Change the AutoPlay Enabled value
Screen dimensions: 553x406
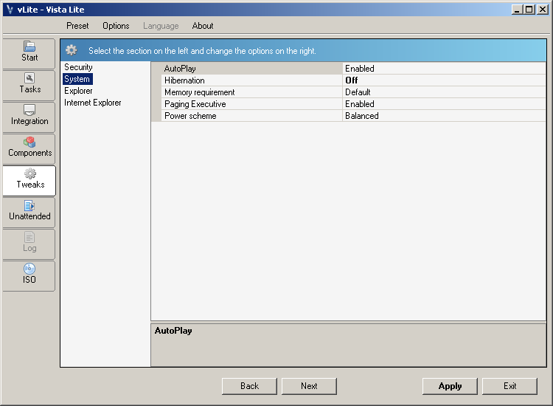tap(444, 69)
